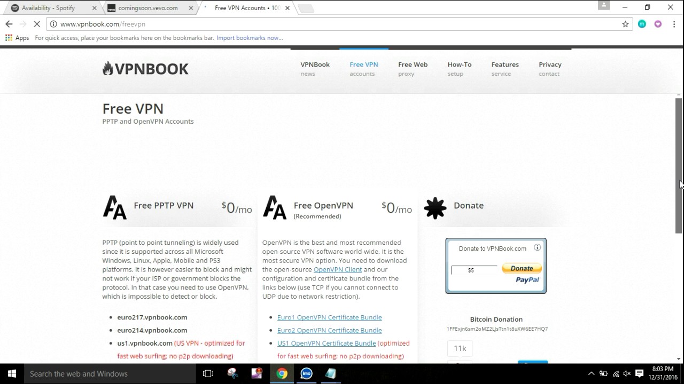The image size is (684, 384).
Task: Click the Search the web and Windows box
Action: pyautogui.click(x=110, y=374)
